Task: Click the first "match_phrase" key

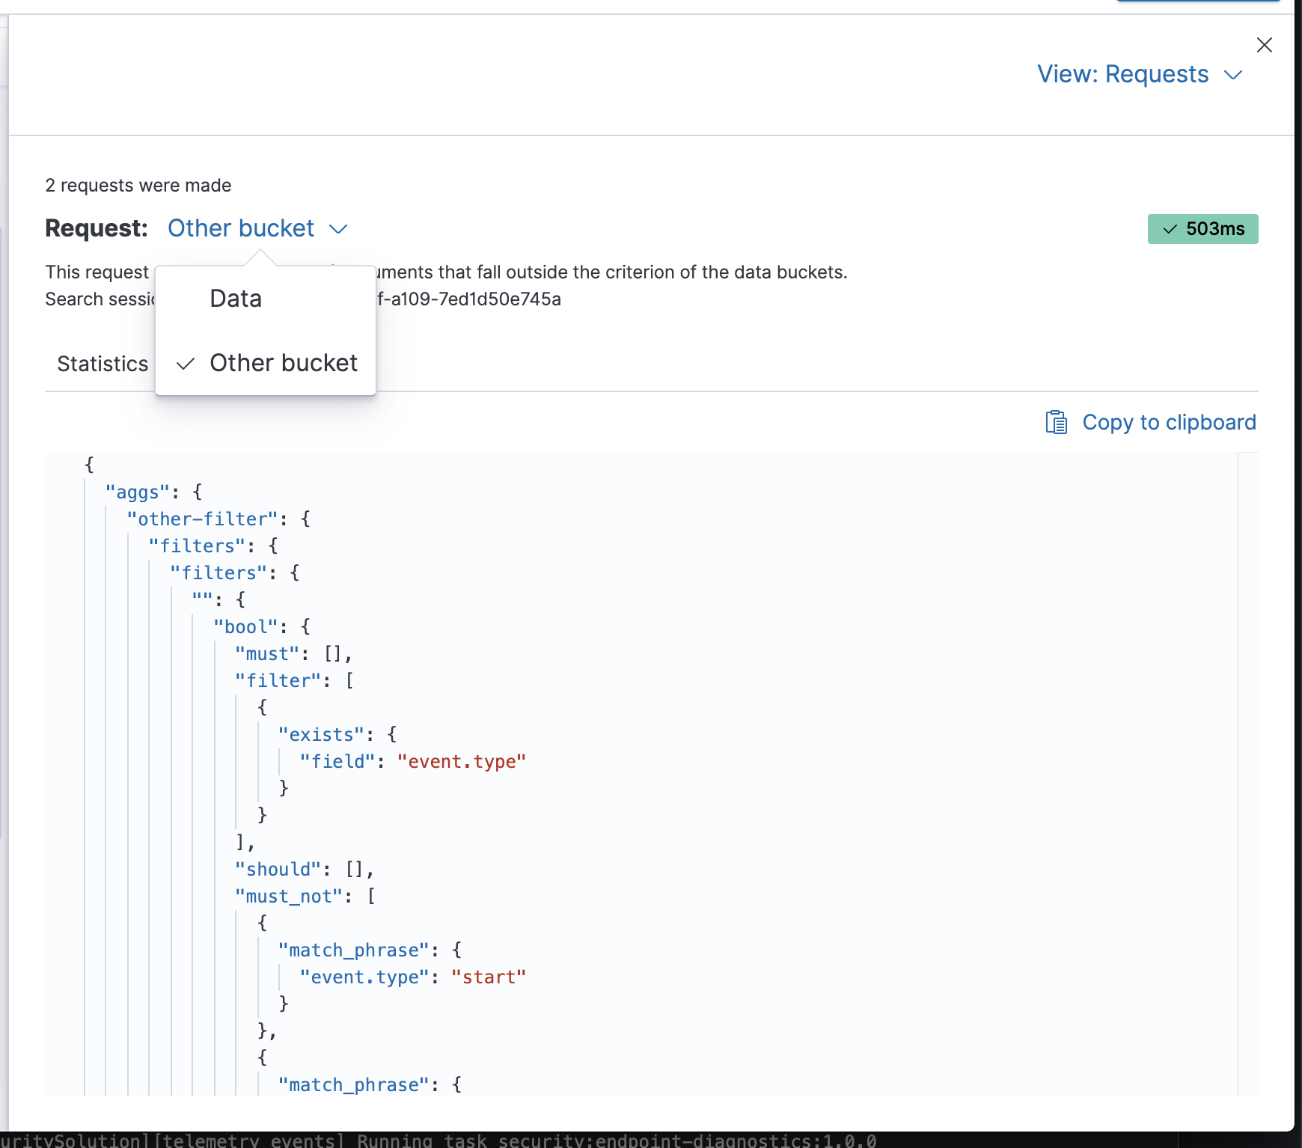Action: 354,950
